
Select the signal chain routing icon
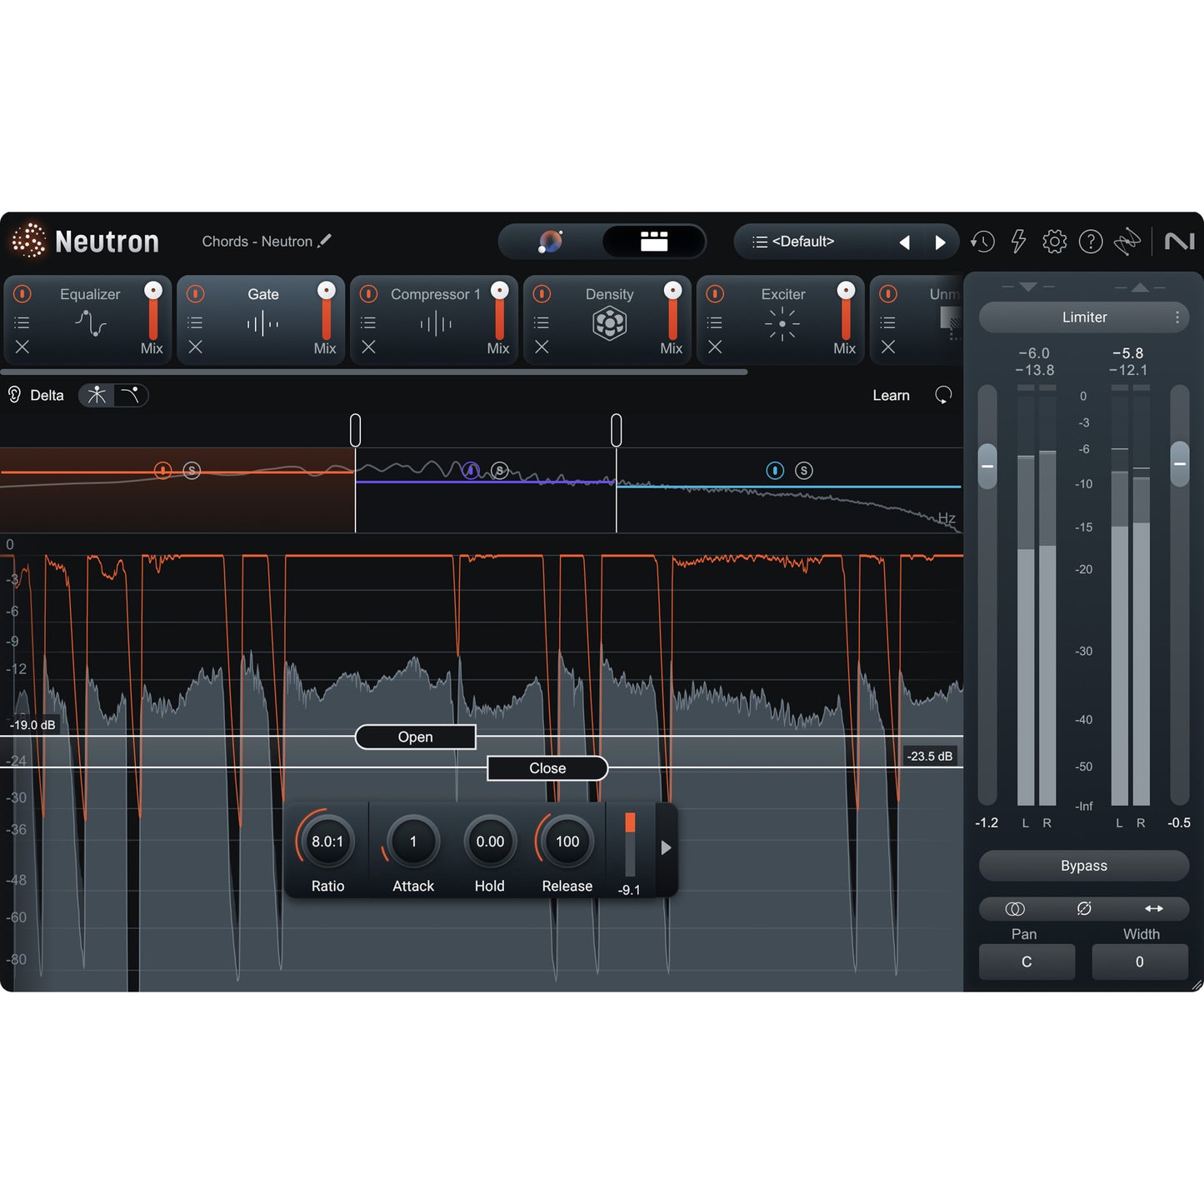coord(1128,241)
